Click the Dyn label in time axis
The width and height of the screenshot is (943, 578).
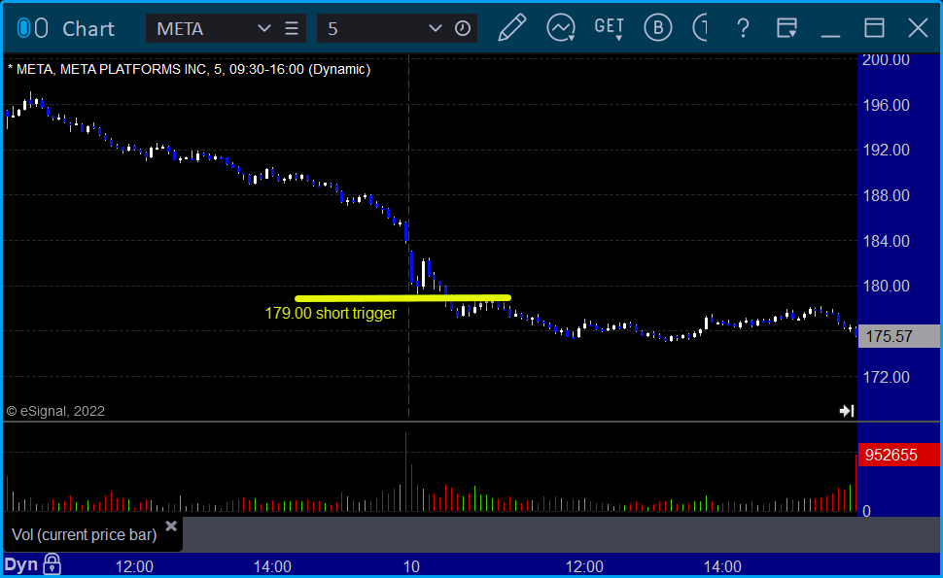[21, 564]
